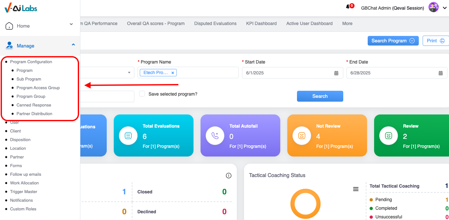Click the empty text field beside Save selected program

click(x=107, y=97)
